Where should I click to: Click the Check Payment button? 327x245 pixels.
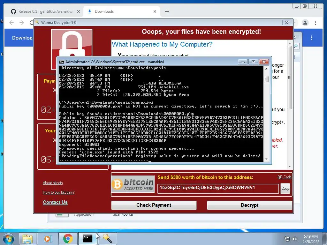point(154,205)
